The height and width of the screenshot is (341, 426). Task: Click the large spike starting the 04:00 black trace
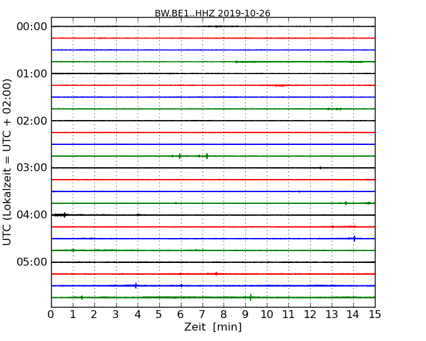click(64, 215)
